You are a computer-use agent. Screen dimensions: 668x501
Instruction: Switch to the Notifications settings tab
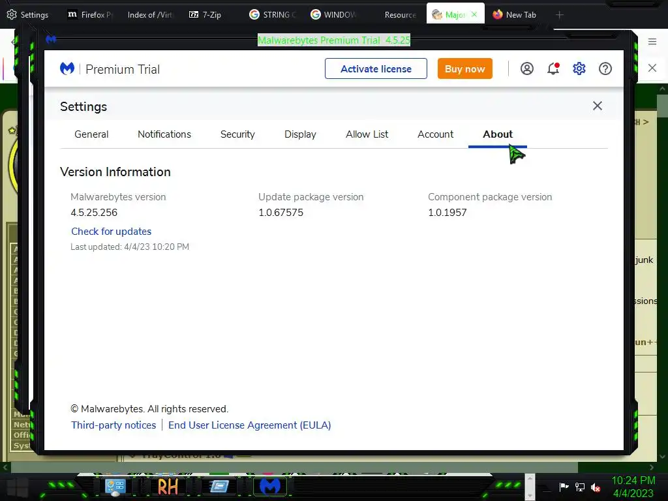click(164, 134)
